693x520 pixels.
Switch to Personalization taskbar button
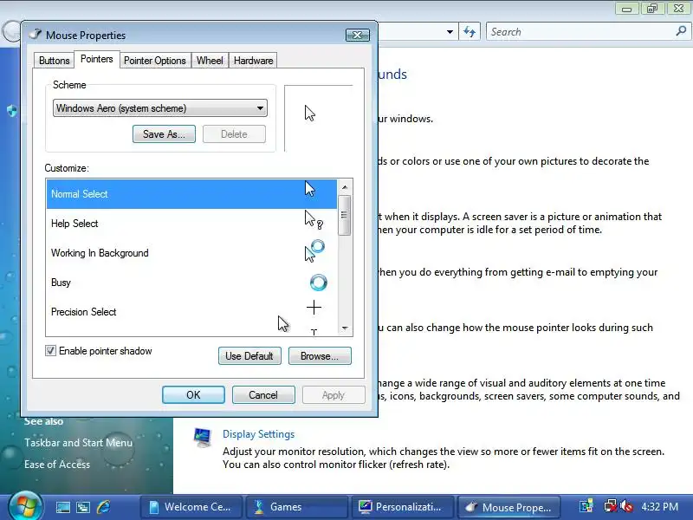click(403, 507)
